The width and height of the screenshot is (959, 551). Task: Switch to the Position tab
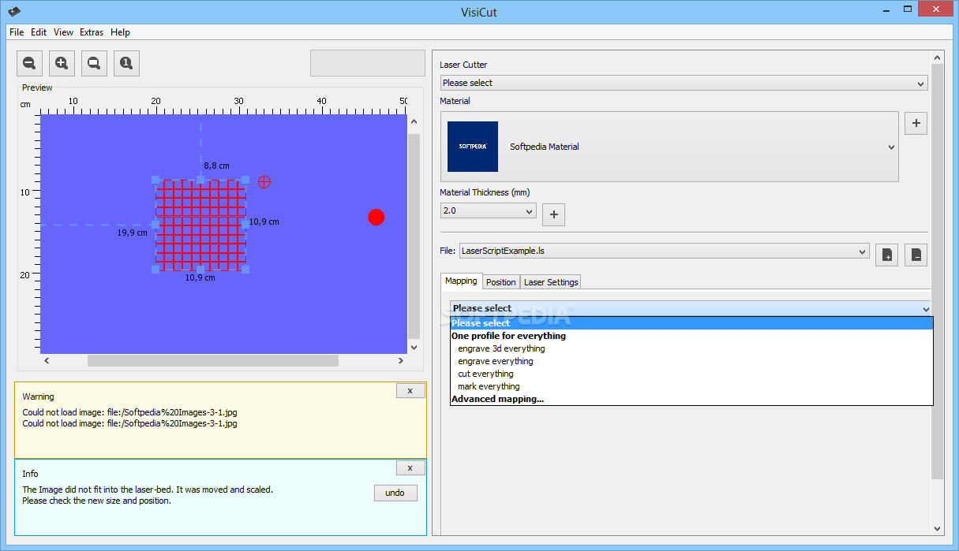501,282
